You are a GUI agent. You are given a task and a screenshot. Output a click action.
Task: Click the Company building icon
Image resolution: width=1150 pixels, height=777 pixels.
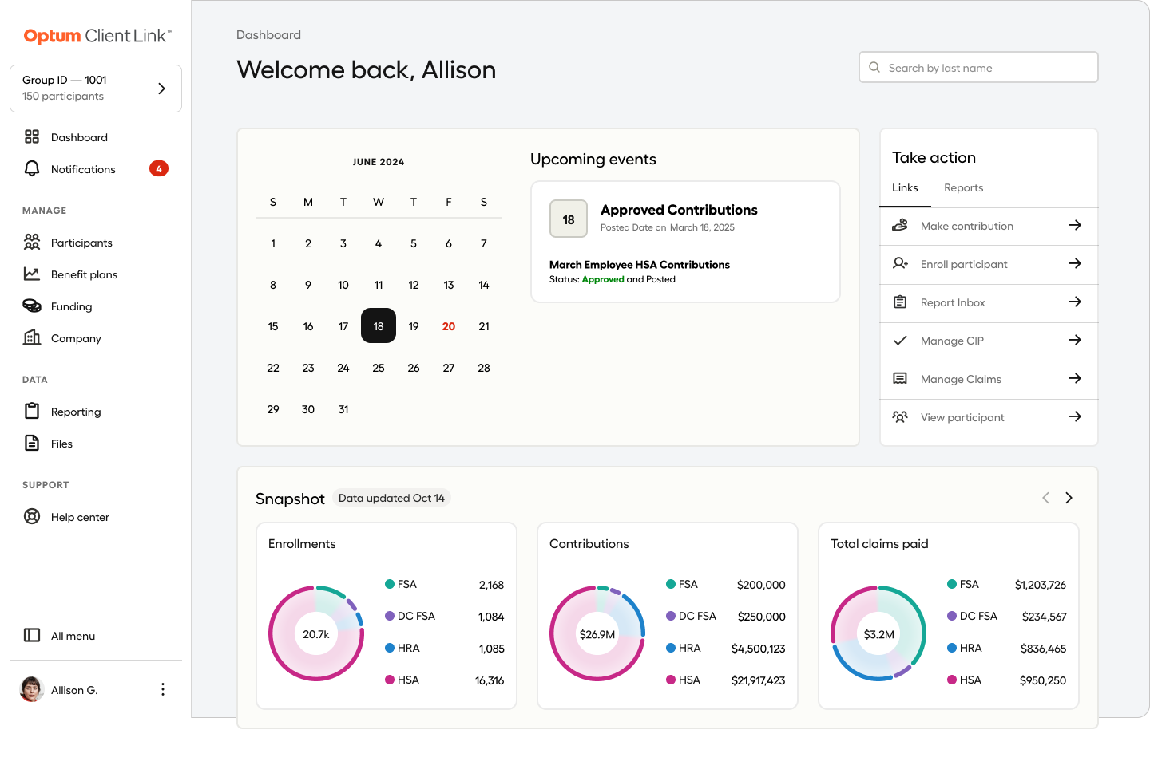(x=32, y=337)
